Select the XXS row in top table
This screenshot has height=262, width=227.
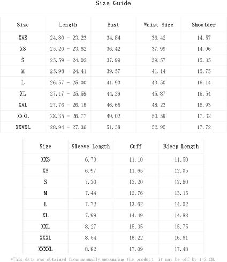click(113, 38)
